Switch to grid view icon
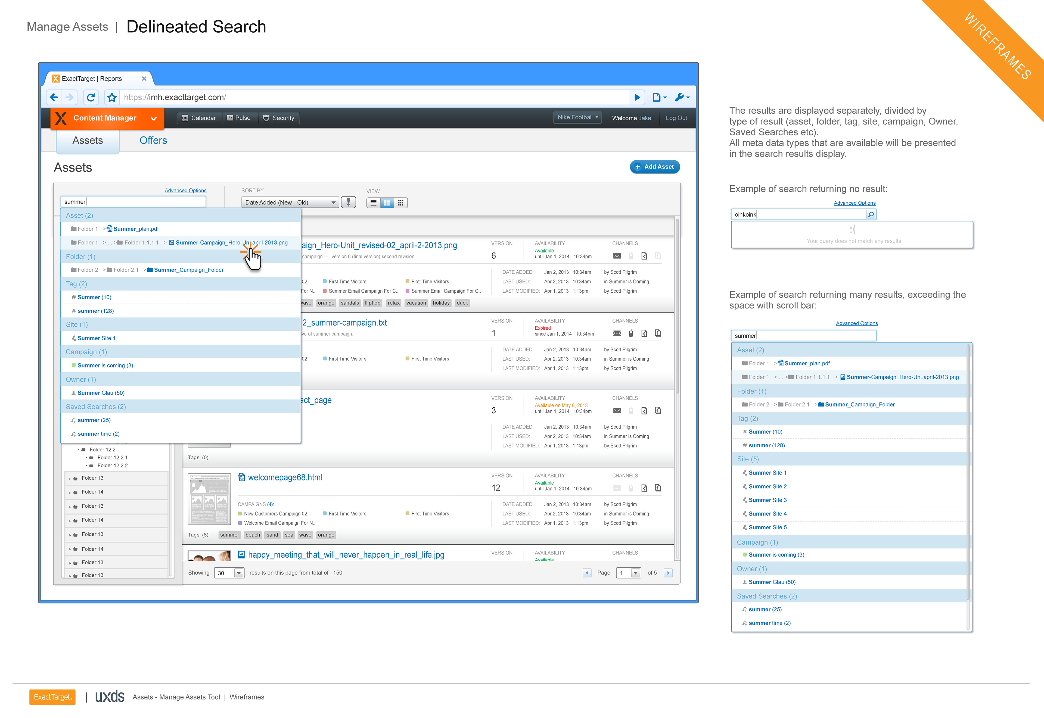Viewport: 1044px width, 718px height. coord(400,203)
